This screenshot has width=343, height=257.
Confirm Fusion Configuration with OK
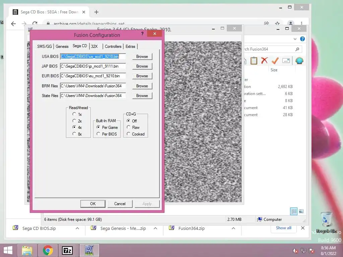[x=93, y=204]
